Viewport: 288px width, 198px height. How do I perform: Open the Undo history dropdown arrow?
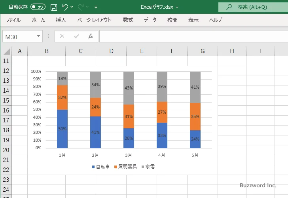point(72,7)
